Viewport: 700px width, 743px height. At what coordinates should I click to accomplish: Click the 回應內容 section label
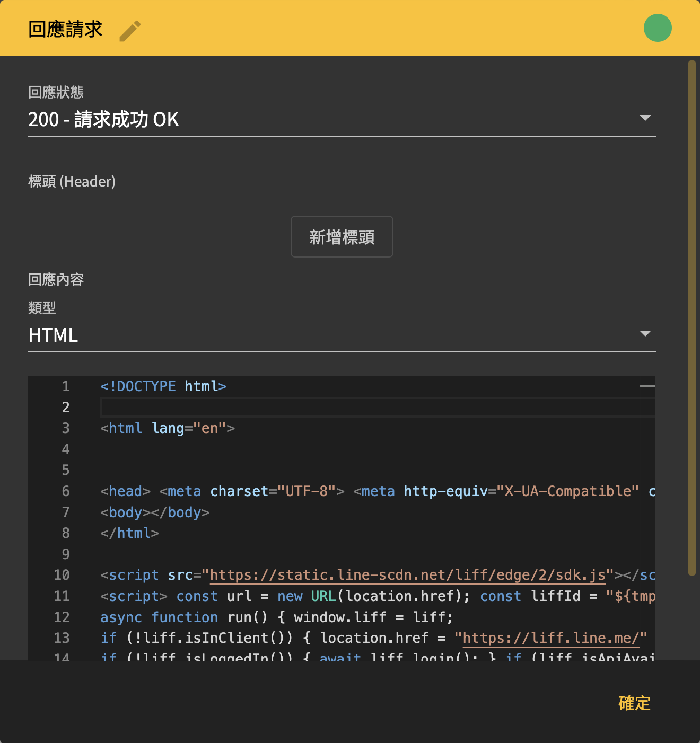56,279
